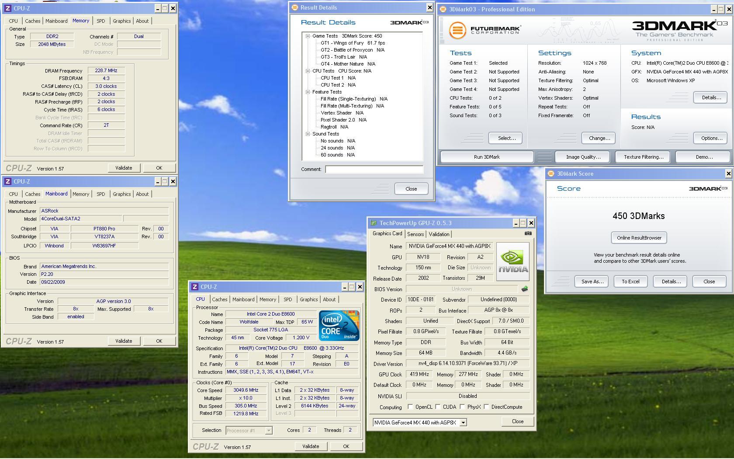734x459 pixels.
Task: Close the Result Details window with X
Action: point(429,7)
